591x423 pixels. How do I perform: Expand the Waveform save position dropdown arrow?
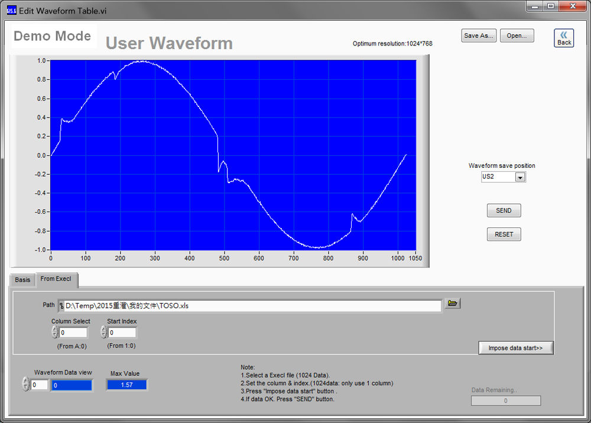(520, 177)
